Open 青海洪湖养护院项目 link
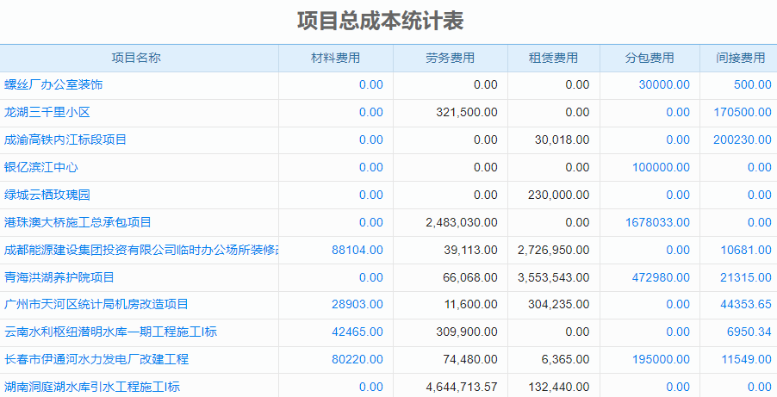The image size is (777, 397). pos(59,277)
